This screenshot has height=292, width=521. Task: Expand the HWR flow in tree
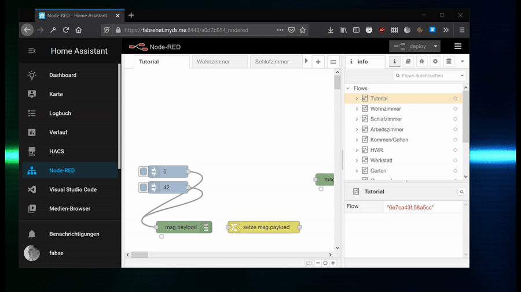tap(357, 150)
